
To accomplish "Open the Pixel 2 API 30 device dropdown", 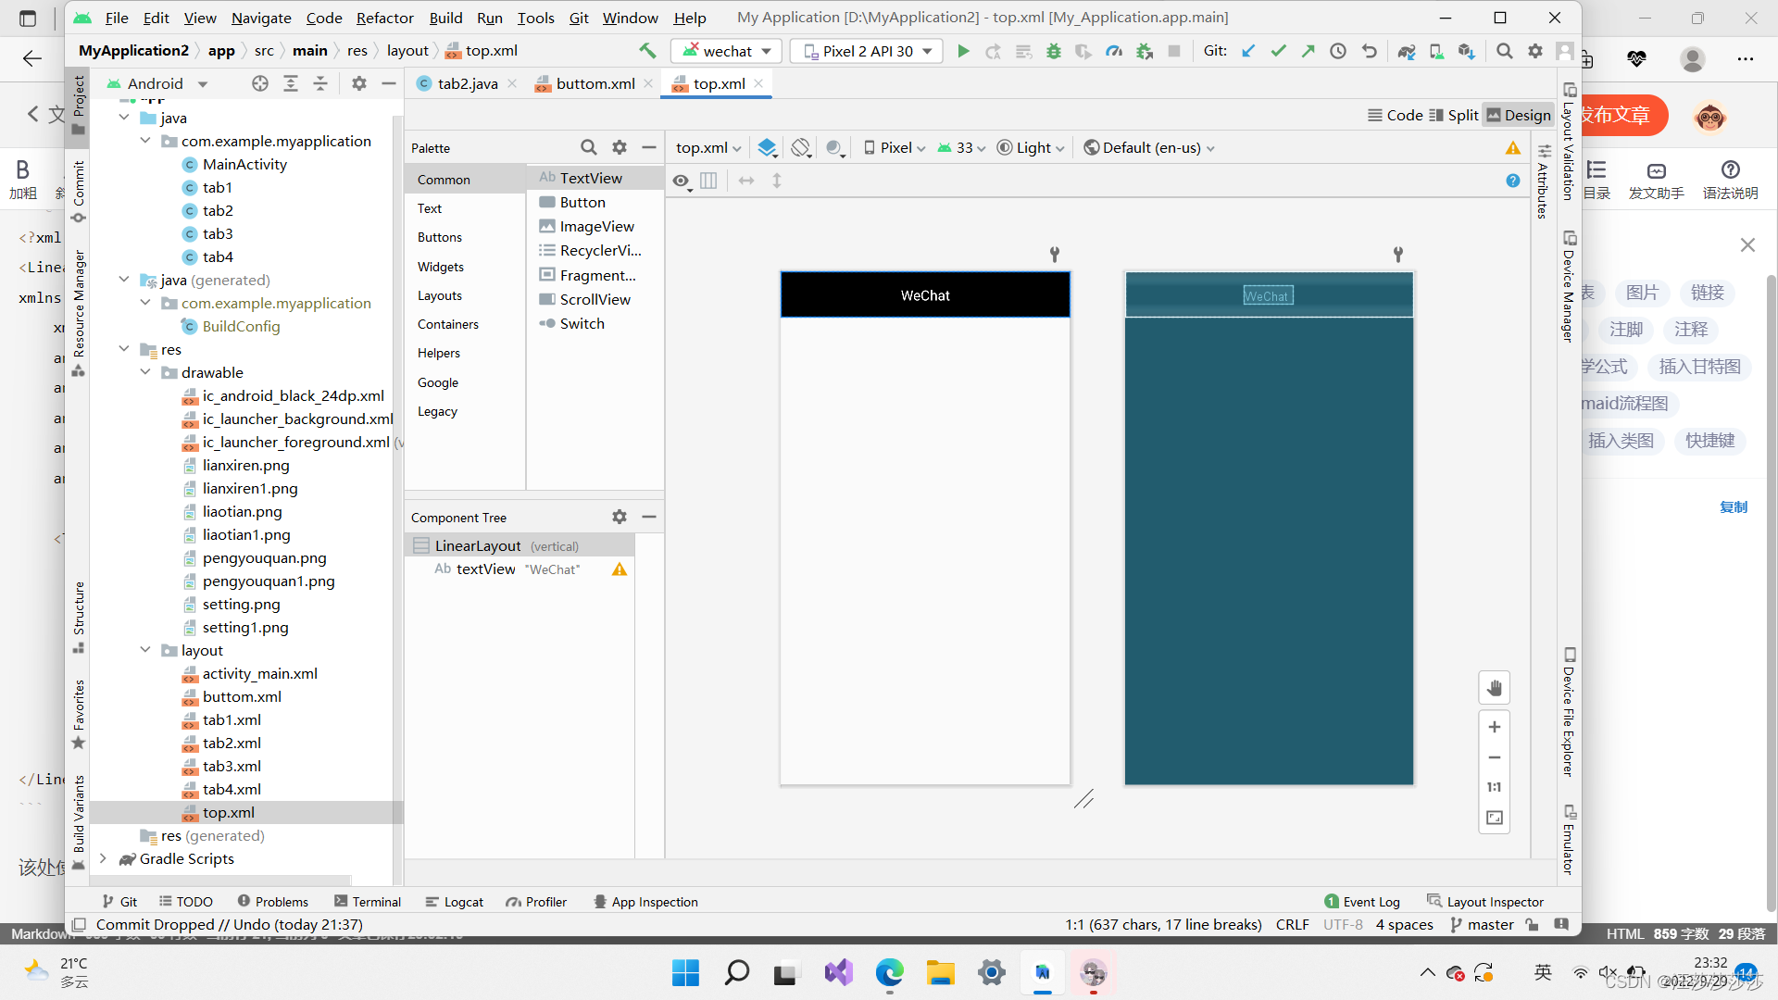I will 867,52.
